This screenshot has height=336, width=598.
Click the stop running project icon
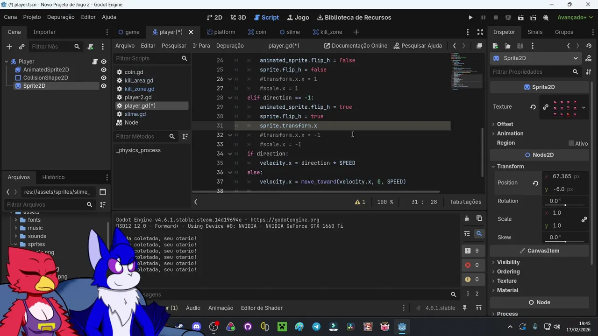(x=496, y=17)
